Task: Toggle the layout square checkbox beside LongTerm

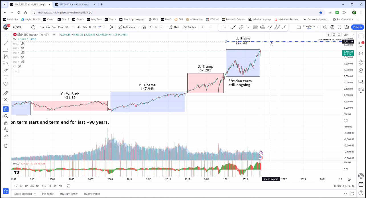Action: [x=299, y=27]
